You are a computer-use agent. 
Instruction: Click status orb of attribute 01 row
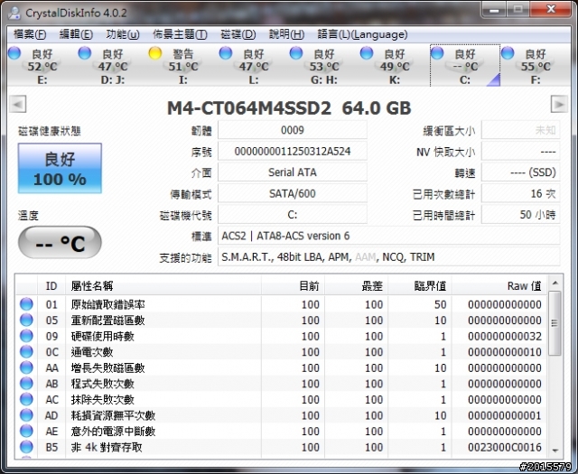coord(26,304)
